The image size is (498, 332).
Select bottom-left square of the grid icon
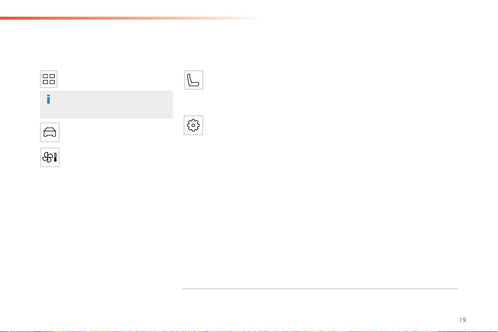(x=46, y=82)
